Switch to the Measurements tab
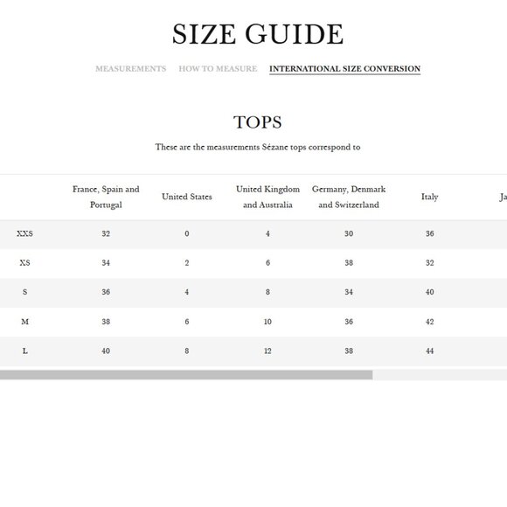 tap(130, 68)
